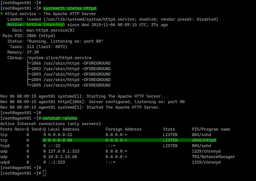The image size is (256, 181).
Task: Select the 2895 /usr/sbin/httpd process entry
Action: [71, 85]
